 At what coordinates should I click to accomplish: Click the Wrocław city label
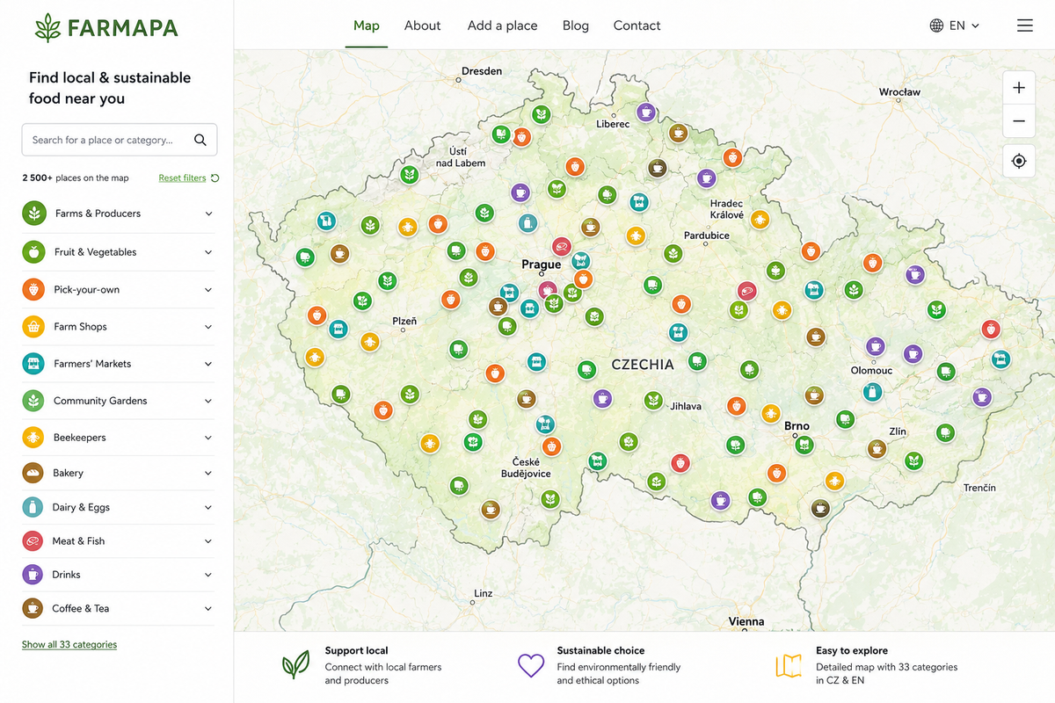click(x=899, y=91)
